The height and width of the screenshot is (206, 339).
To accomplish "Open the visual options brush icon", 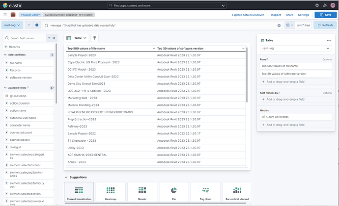I will click(94, 38).
